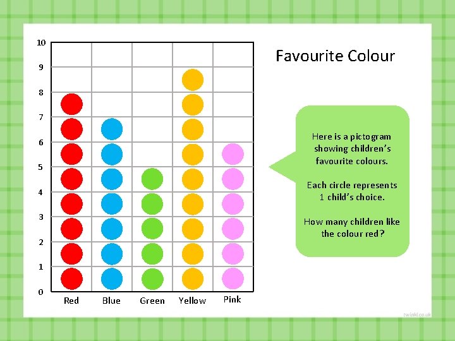Click the topmost yellow circle

193,80
